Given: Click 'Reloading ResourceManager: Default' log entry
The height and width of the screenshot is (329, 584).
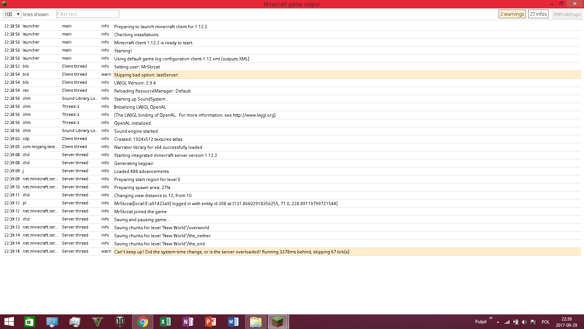Looking at the screenshot, I should 153,91.
